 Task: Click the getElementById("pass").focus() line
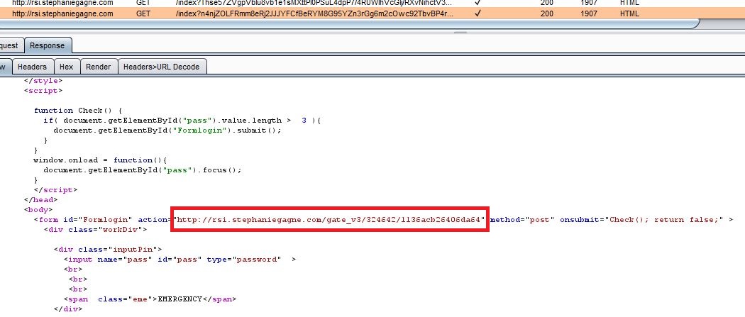click(x=143, y=170)
